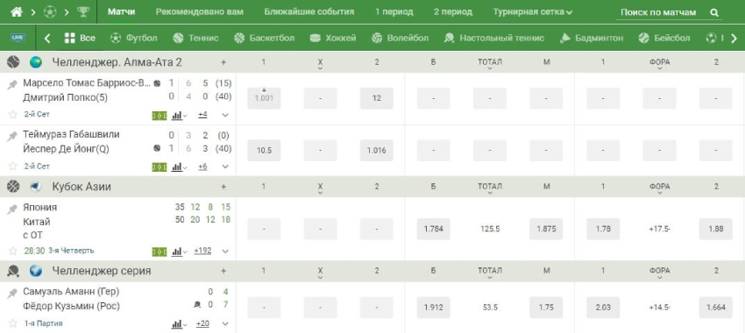This screenshot has height=333, width=745.
Task: Go to the home page icon
Action: click(x=17, y=12)
